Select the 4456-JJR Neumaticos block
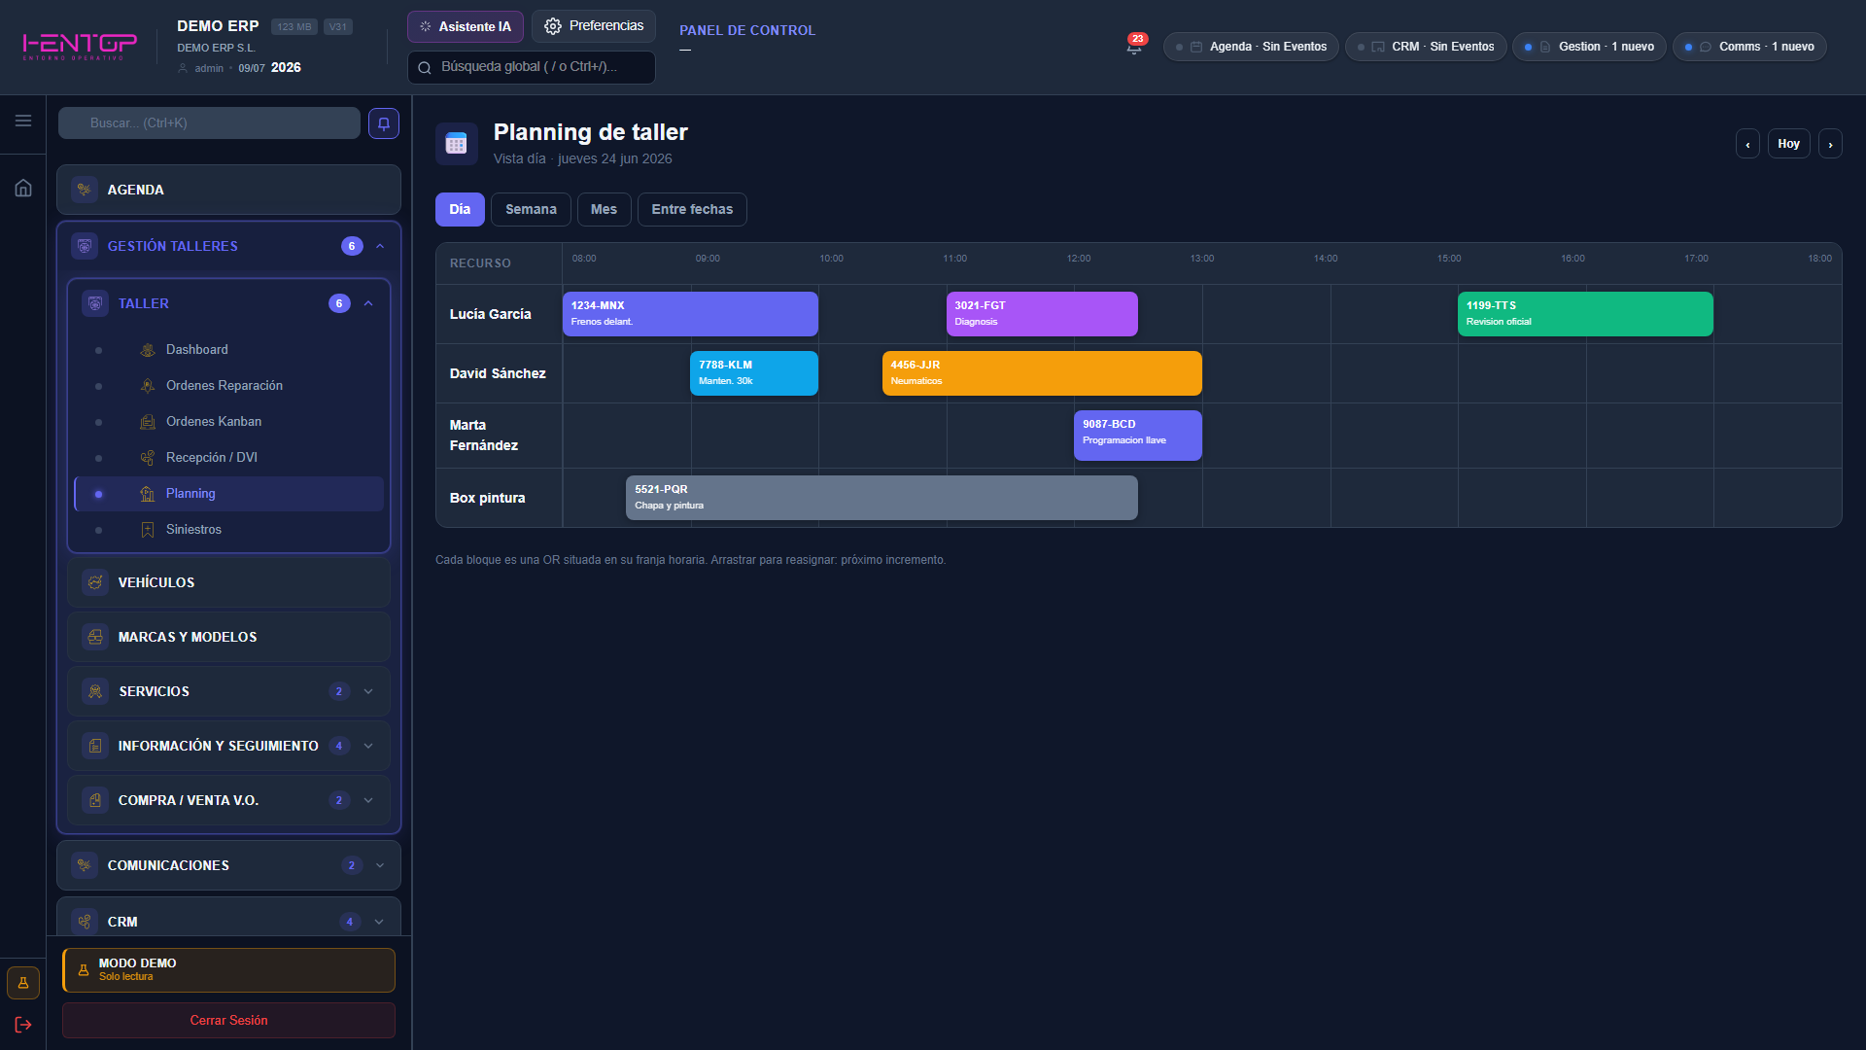 click(x=1042, y=373)
